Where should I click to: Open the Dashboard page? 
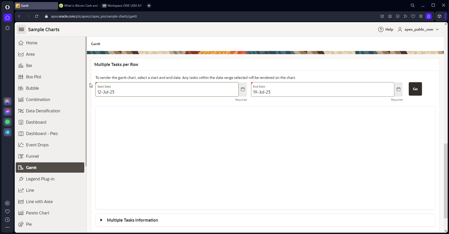click(x=51, y=122)
